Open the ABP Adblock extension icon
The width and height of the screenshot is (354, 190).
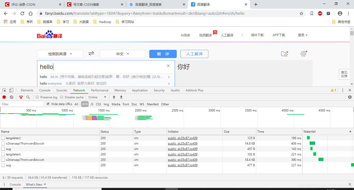(x=320, y=13)
